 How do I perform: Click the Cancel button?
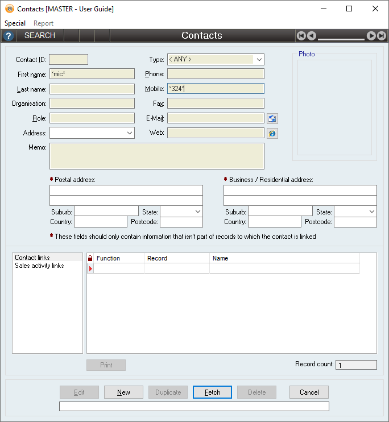[309, 392]
